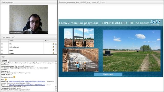Click the Конференция panel header
The image size is (164, 92).
pos(29,2)
